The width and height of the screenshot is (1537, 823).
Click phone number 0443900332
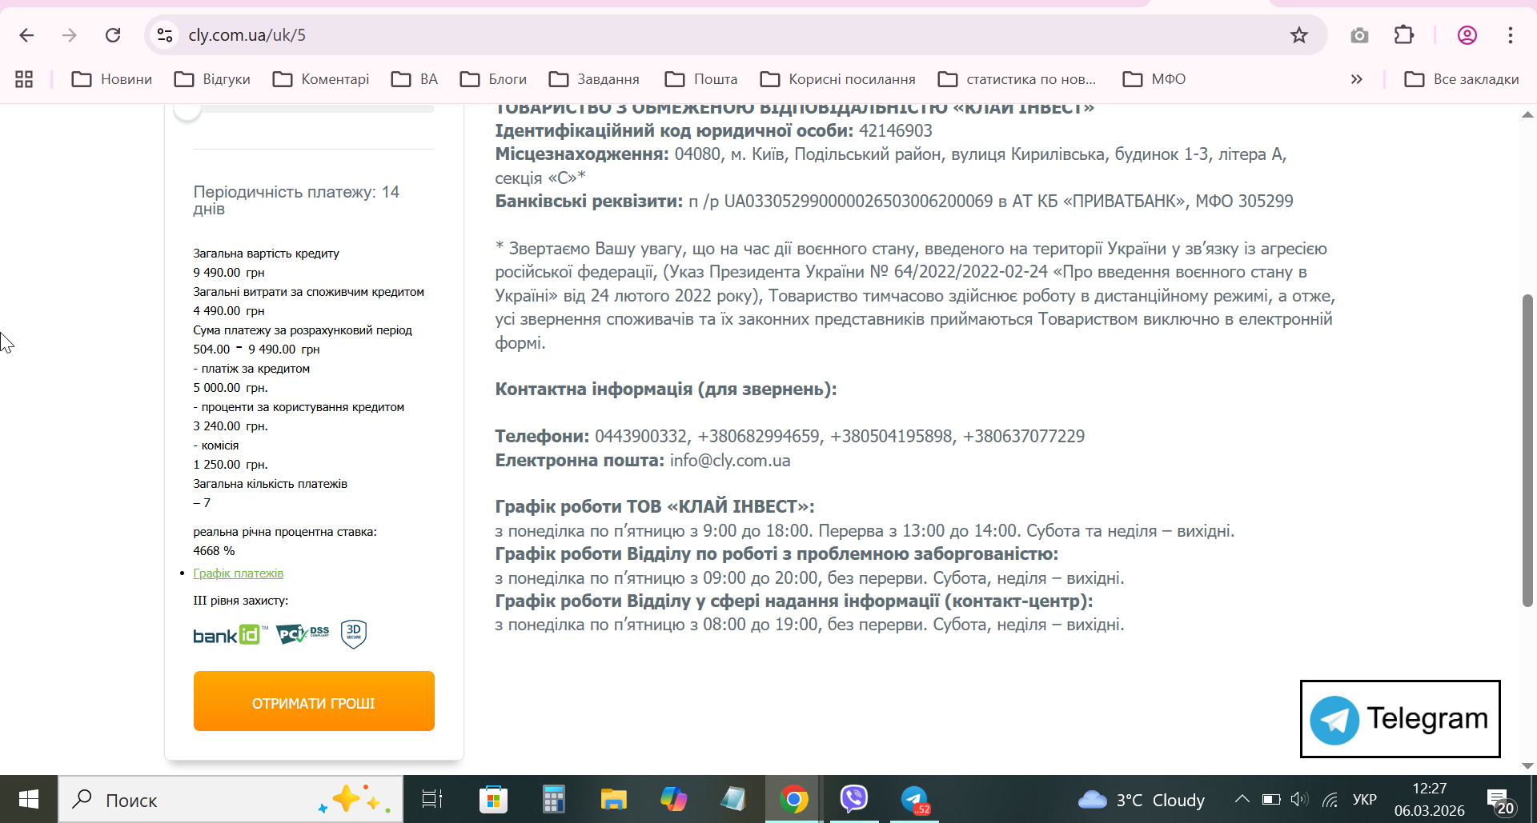click(640, 437)
